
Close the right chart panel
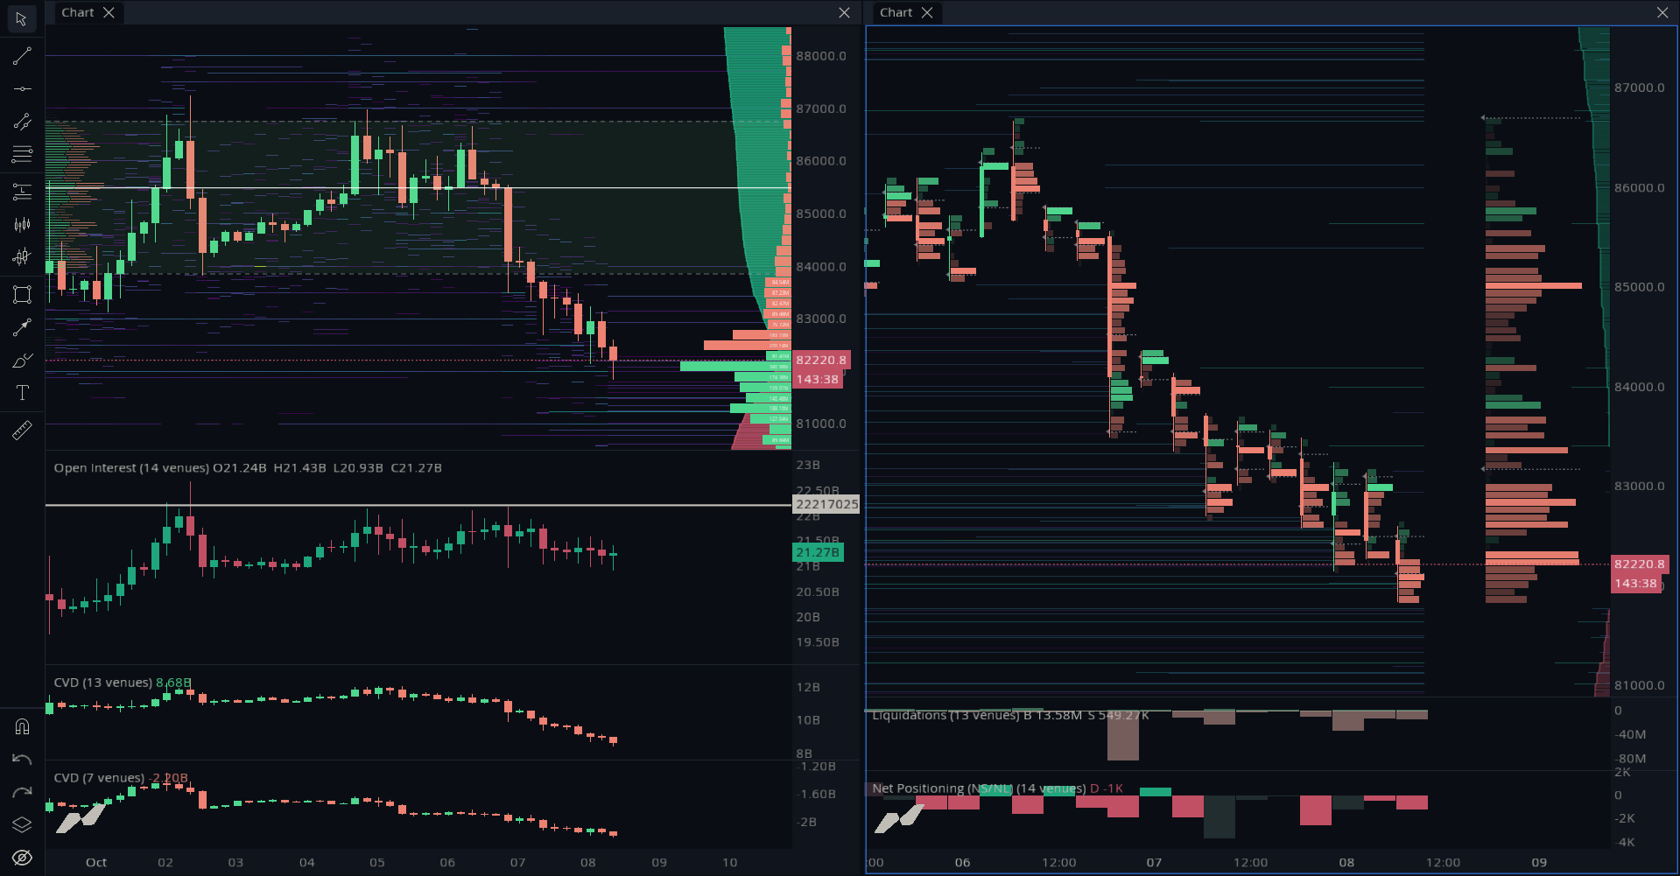point(1662,12)
